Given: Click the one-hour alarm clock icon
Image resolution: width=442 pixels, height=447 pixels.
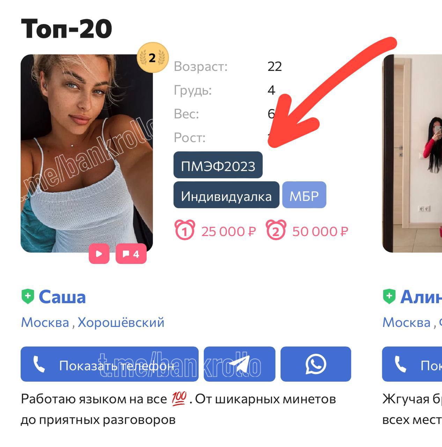Looking at the screenshot, I should [185, 230].
